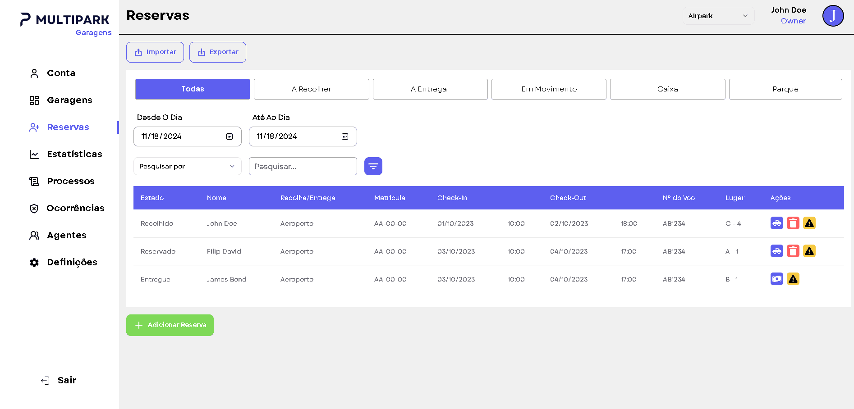Open the Pesquisar por dropdown
This screenshot has width=854, height=409.
point(187,166)
